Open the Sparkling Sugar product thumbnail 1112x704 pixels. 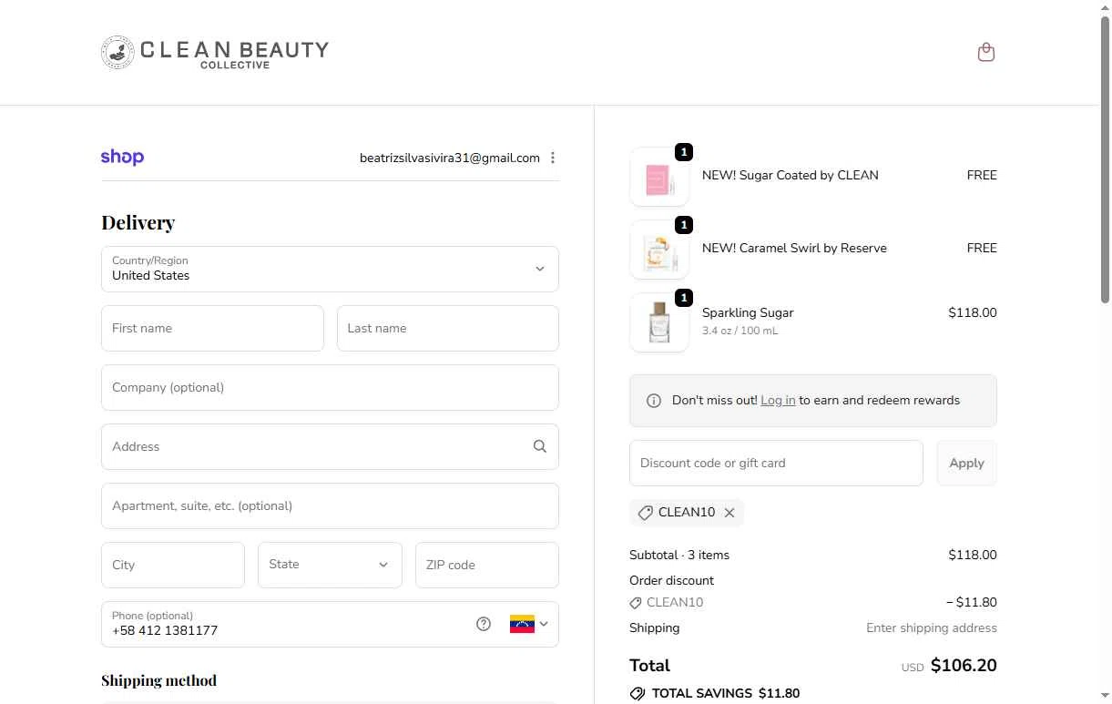pos(659,322)
